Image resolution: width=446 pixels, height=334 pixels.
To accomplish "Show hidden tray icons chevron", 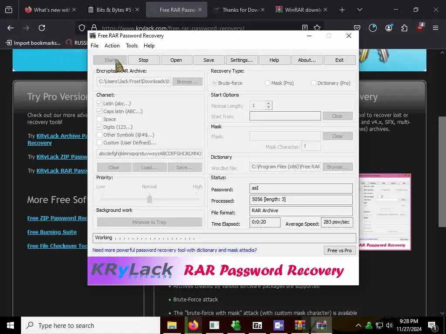I will pos(358,325).
